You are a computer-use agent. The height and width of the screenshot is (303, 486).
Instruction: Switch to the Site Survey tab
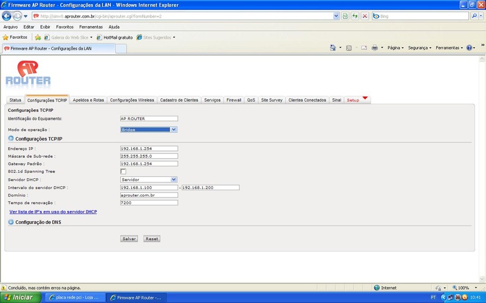tap(272, 100)
